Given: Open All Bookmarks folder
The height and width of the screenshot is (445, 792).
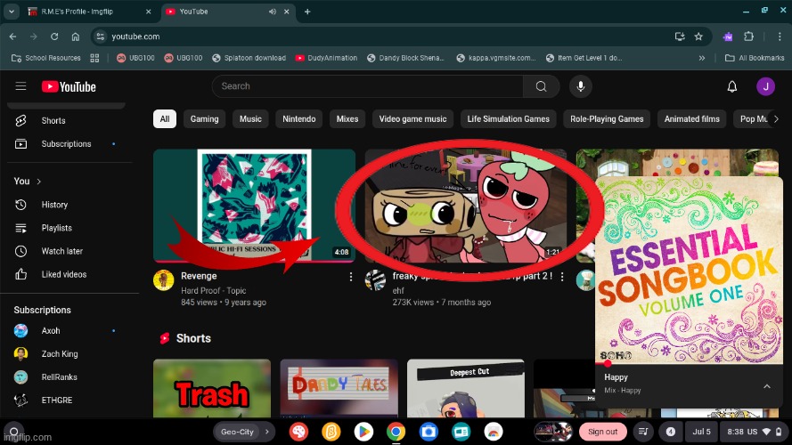Looking at the screenshot, I should click(x=755, y=58).
